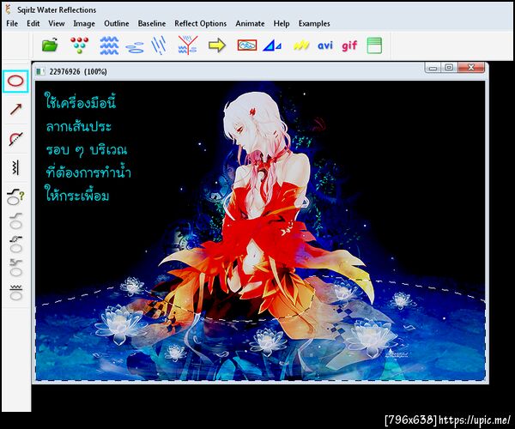Click the colored dots icon in toolbar
The width and height of the screenshot is (515, 429).
tap(79, 45)
